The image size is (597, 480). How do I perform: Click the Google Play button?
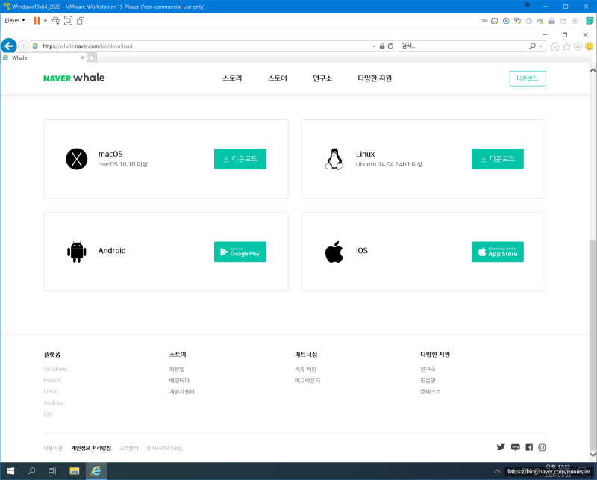[x=240, y=252]
